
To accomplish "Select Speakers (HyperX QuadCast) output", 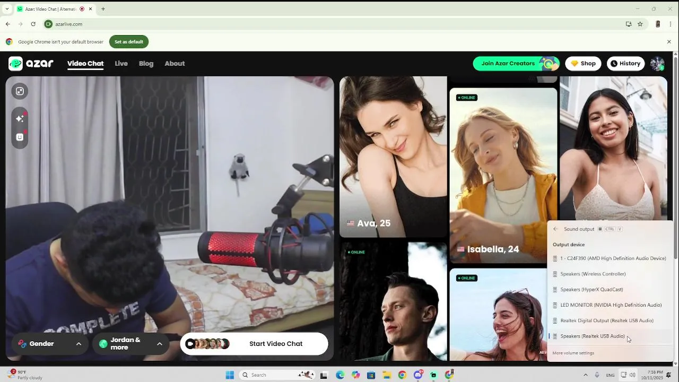I will point(610,289).
